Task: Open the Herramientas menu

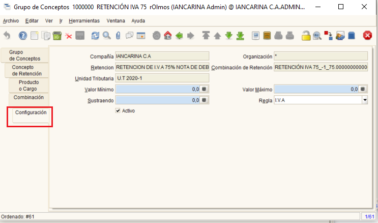Action: pos(84,21)
